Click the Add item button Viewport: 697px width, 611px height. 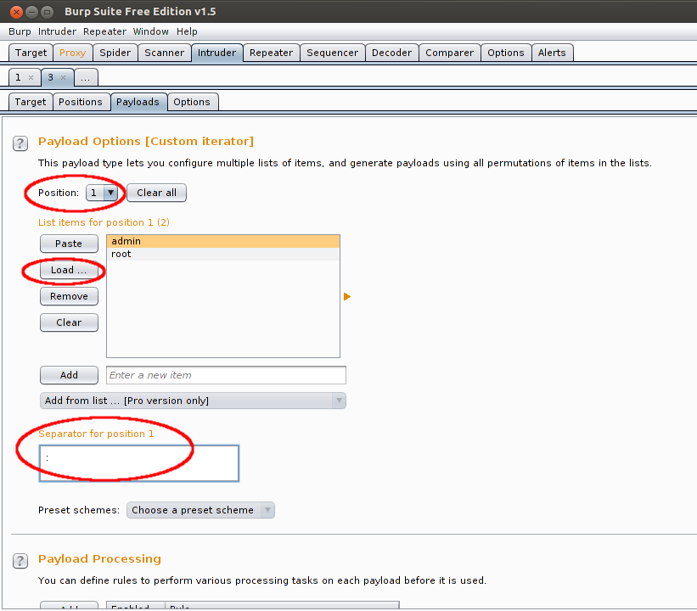[x=69, y=375]
